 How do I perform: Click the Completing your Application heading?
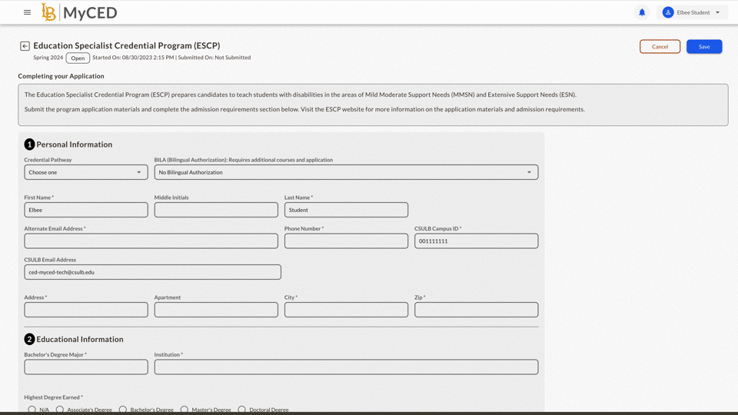61,76
